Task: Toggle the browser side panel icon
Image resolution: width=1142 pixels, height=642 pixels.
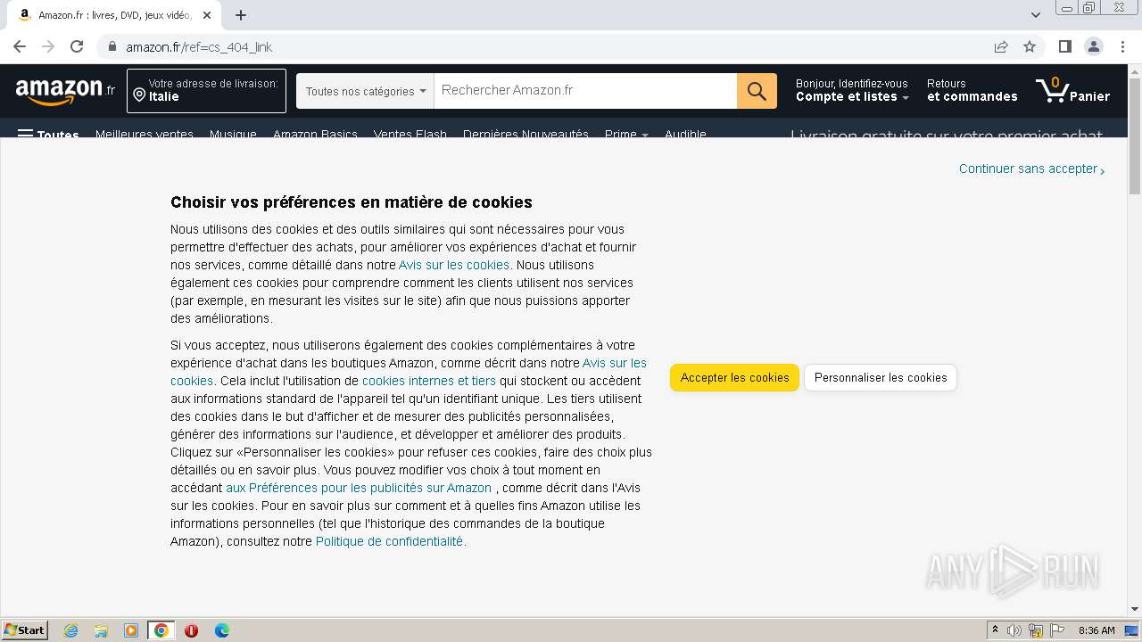Action: tap(1065, 47)
